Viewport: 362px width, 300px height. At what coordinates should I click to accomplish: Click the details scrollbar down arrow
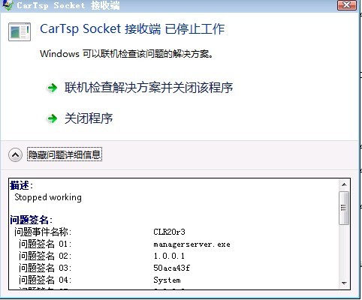click(x=344, y=283)
